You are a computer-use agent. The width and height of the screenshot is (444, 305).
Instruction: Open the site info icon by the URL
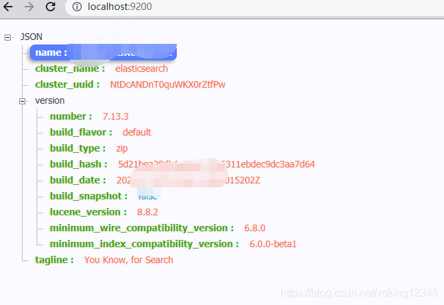(76, 7)
